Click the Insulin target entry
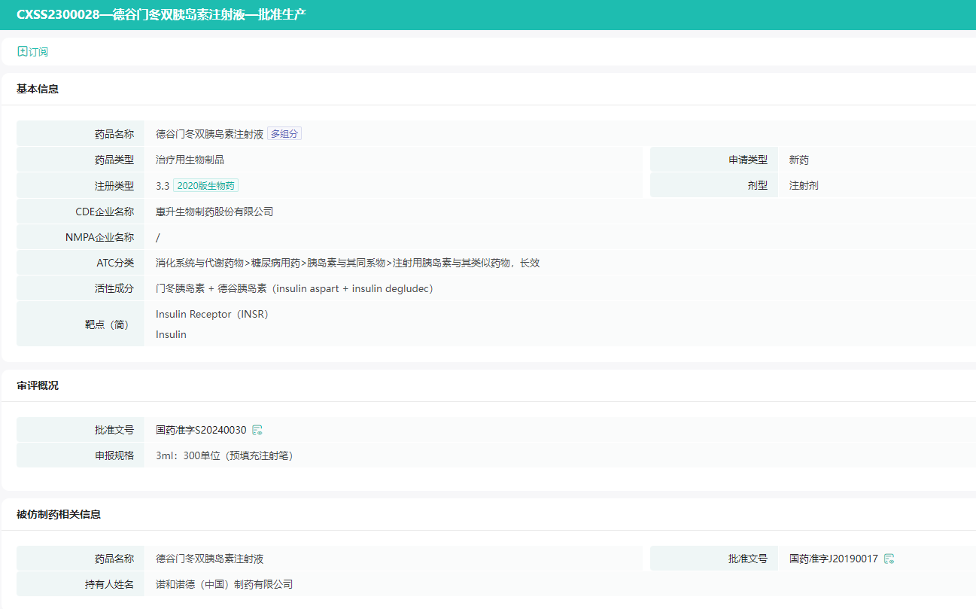Image resolution: width=976 pixels, height=609 pixels. 171,334
